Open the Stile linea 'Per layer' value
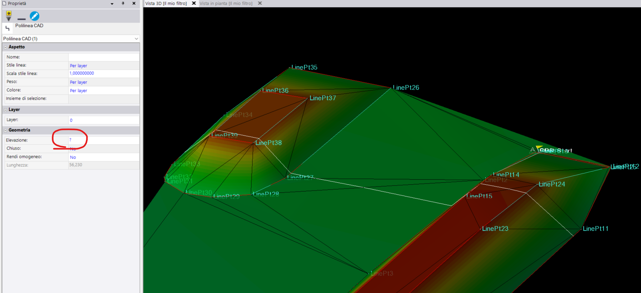This screenshot has height=293, width=641. click(x=104, y=65)
